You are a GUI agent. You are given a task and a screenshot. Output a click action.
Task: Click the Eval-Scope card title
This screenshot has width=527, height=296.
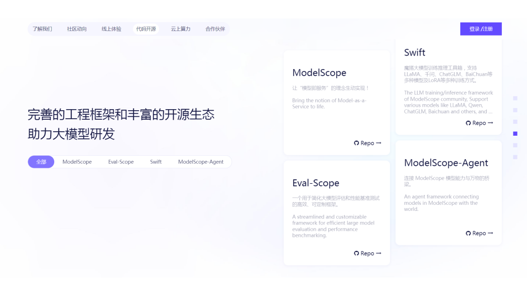(x=316, y=183)
